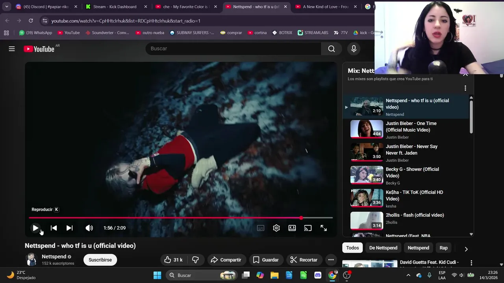
Task: Clip the video using Recortar
Action: (304, 260)
